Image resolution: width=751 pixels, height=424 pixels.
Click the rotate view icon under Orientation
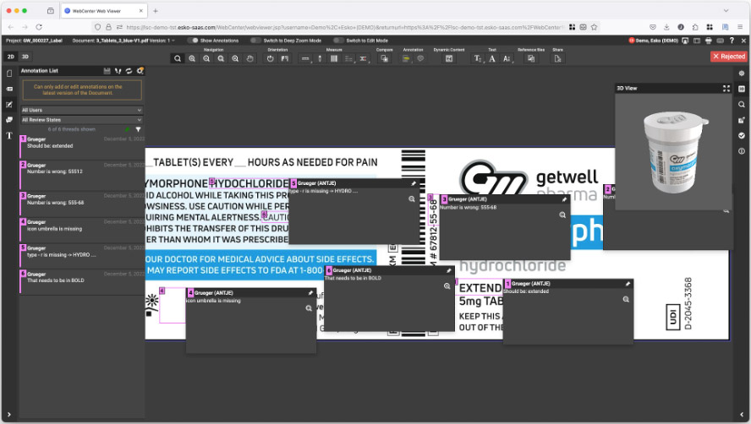[271, 59]
